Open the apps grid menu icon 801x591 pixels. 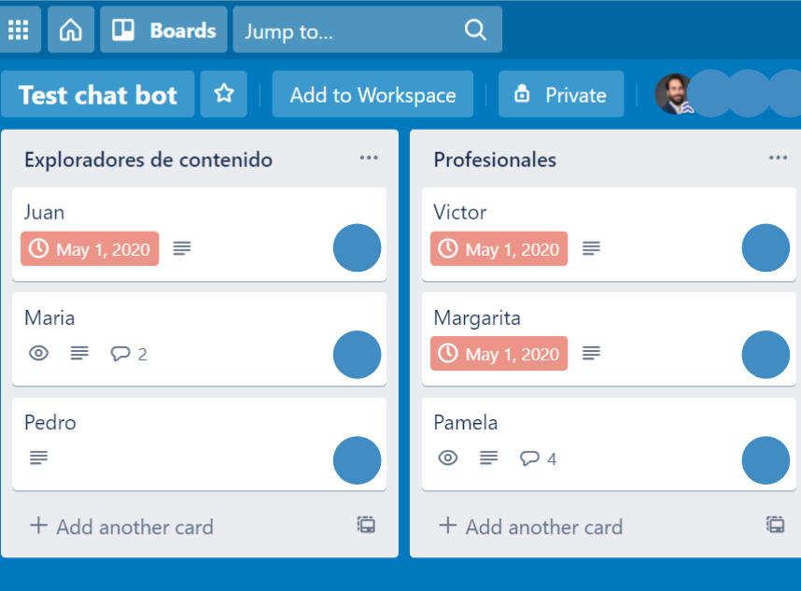tap(19, 30)
